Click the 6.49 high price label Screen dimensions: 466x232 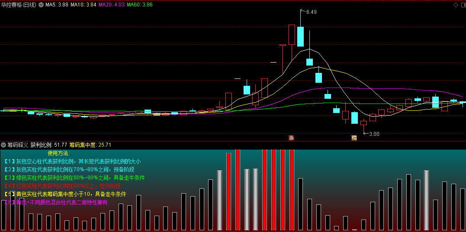(312, 12)
